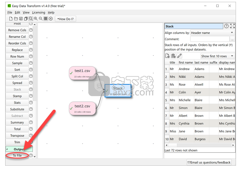243x169 pixels.
Task: Open help for To File output
Action: (x=31, y=156)
